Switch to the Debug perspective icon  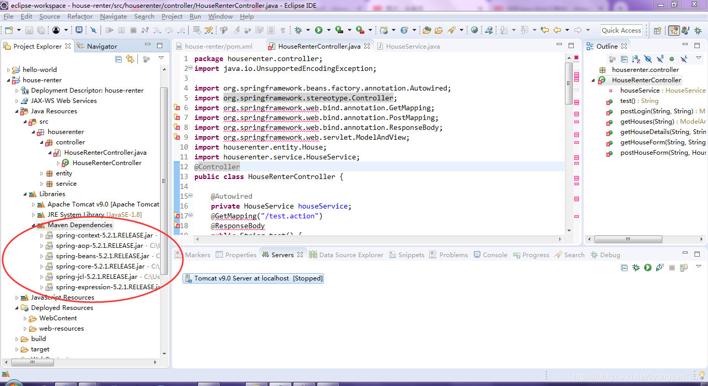tap(697, 31)
